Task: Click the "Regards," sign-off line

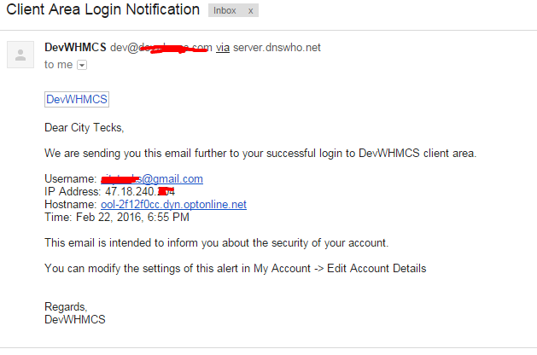Action: pyautogui.click(x=66, y=306)
